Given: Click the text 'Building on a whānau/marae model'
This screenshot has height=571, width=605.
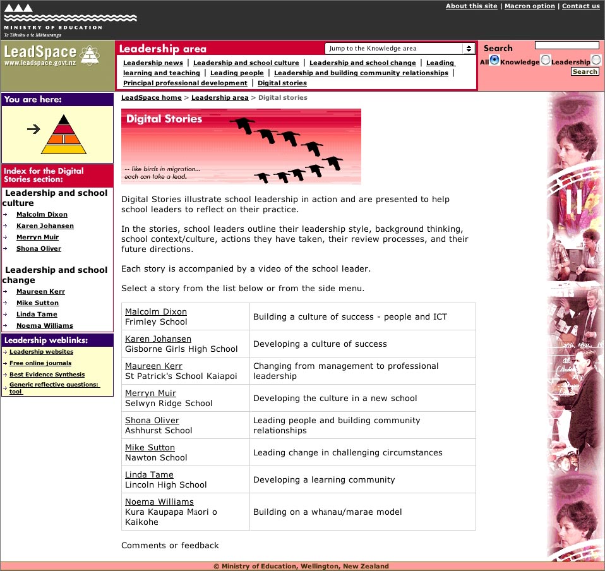Looking at the screenshot, I should point(328,512).
